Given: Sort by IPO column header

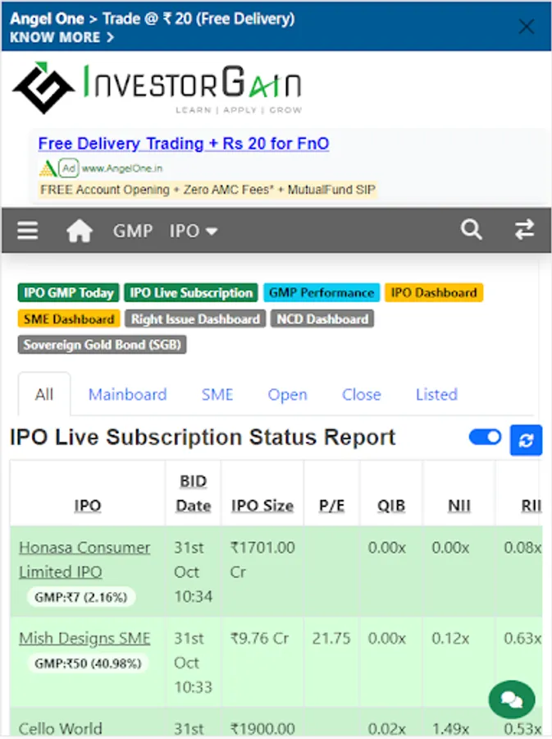Looking at the screenshot, I should coord(88,505).
